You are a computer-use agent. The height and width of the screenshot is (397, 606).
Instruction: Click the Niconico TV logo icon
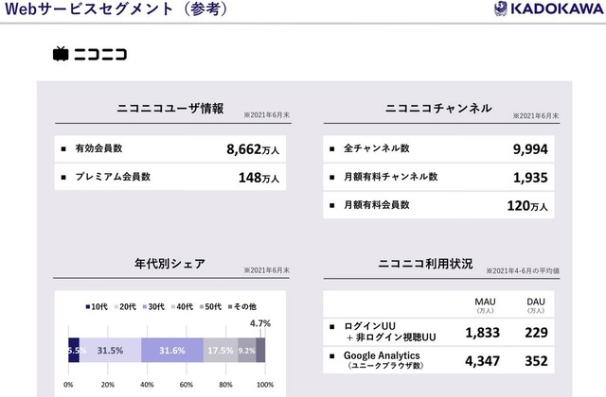coord(61,54)
